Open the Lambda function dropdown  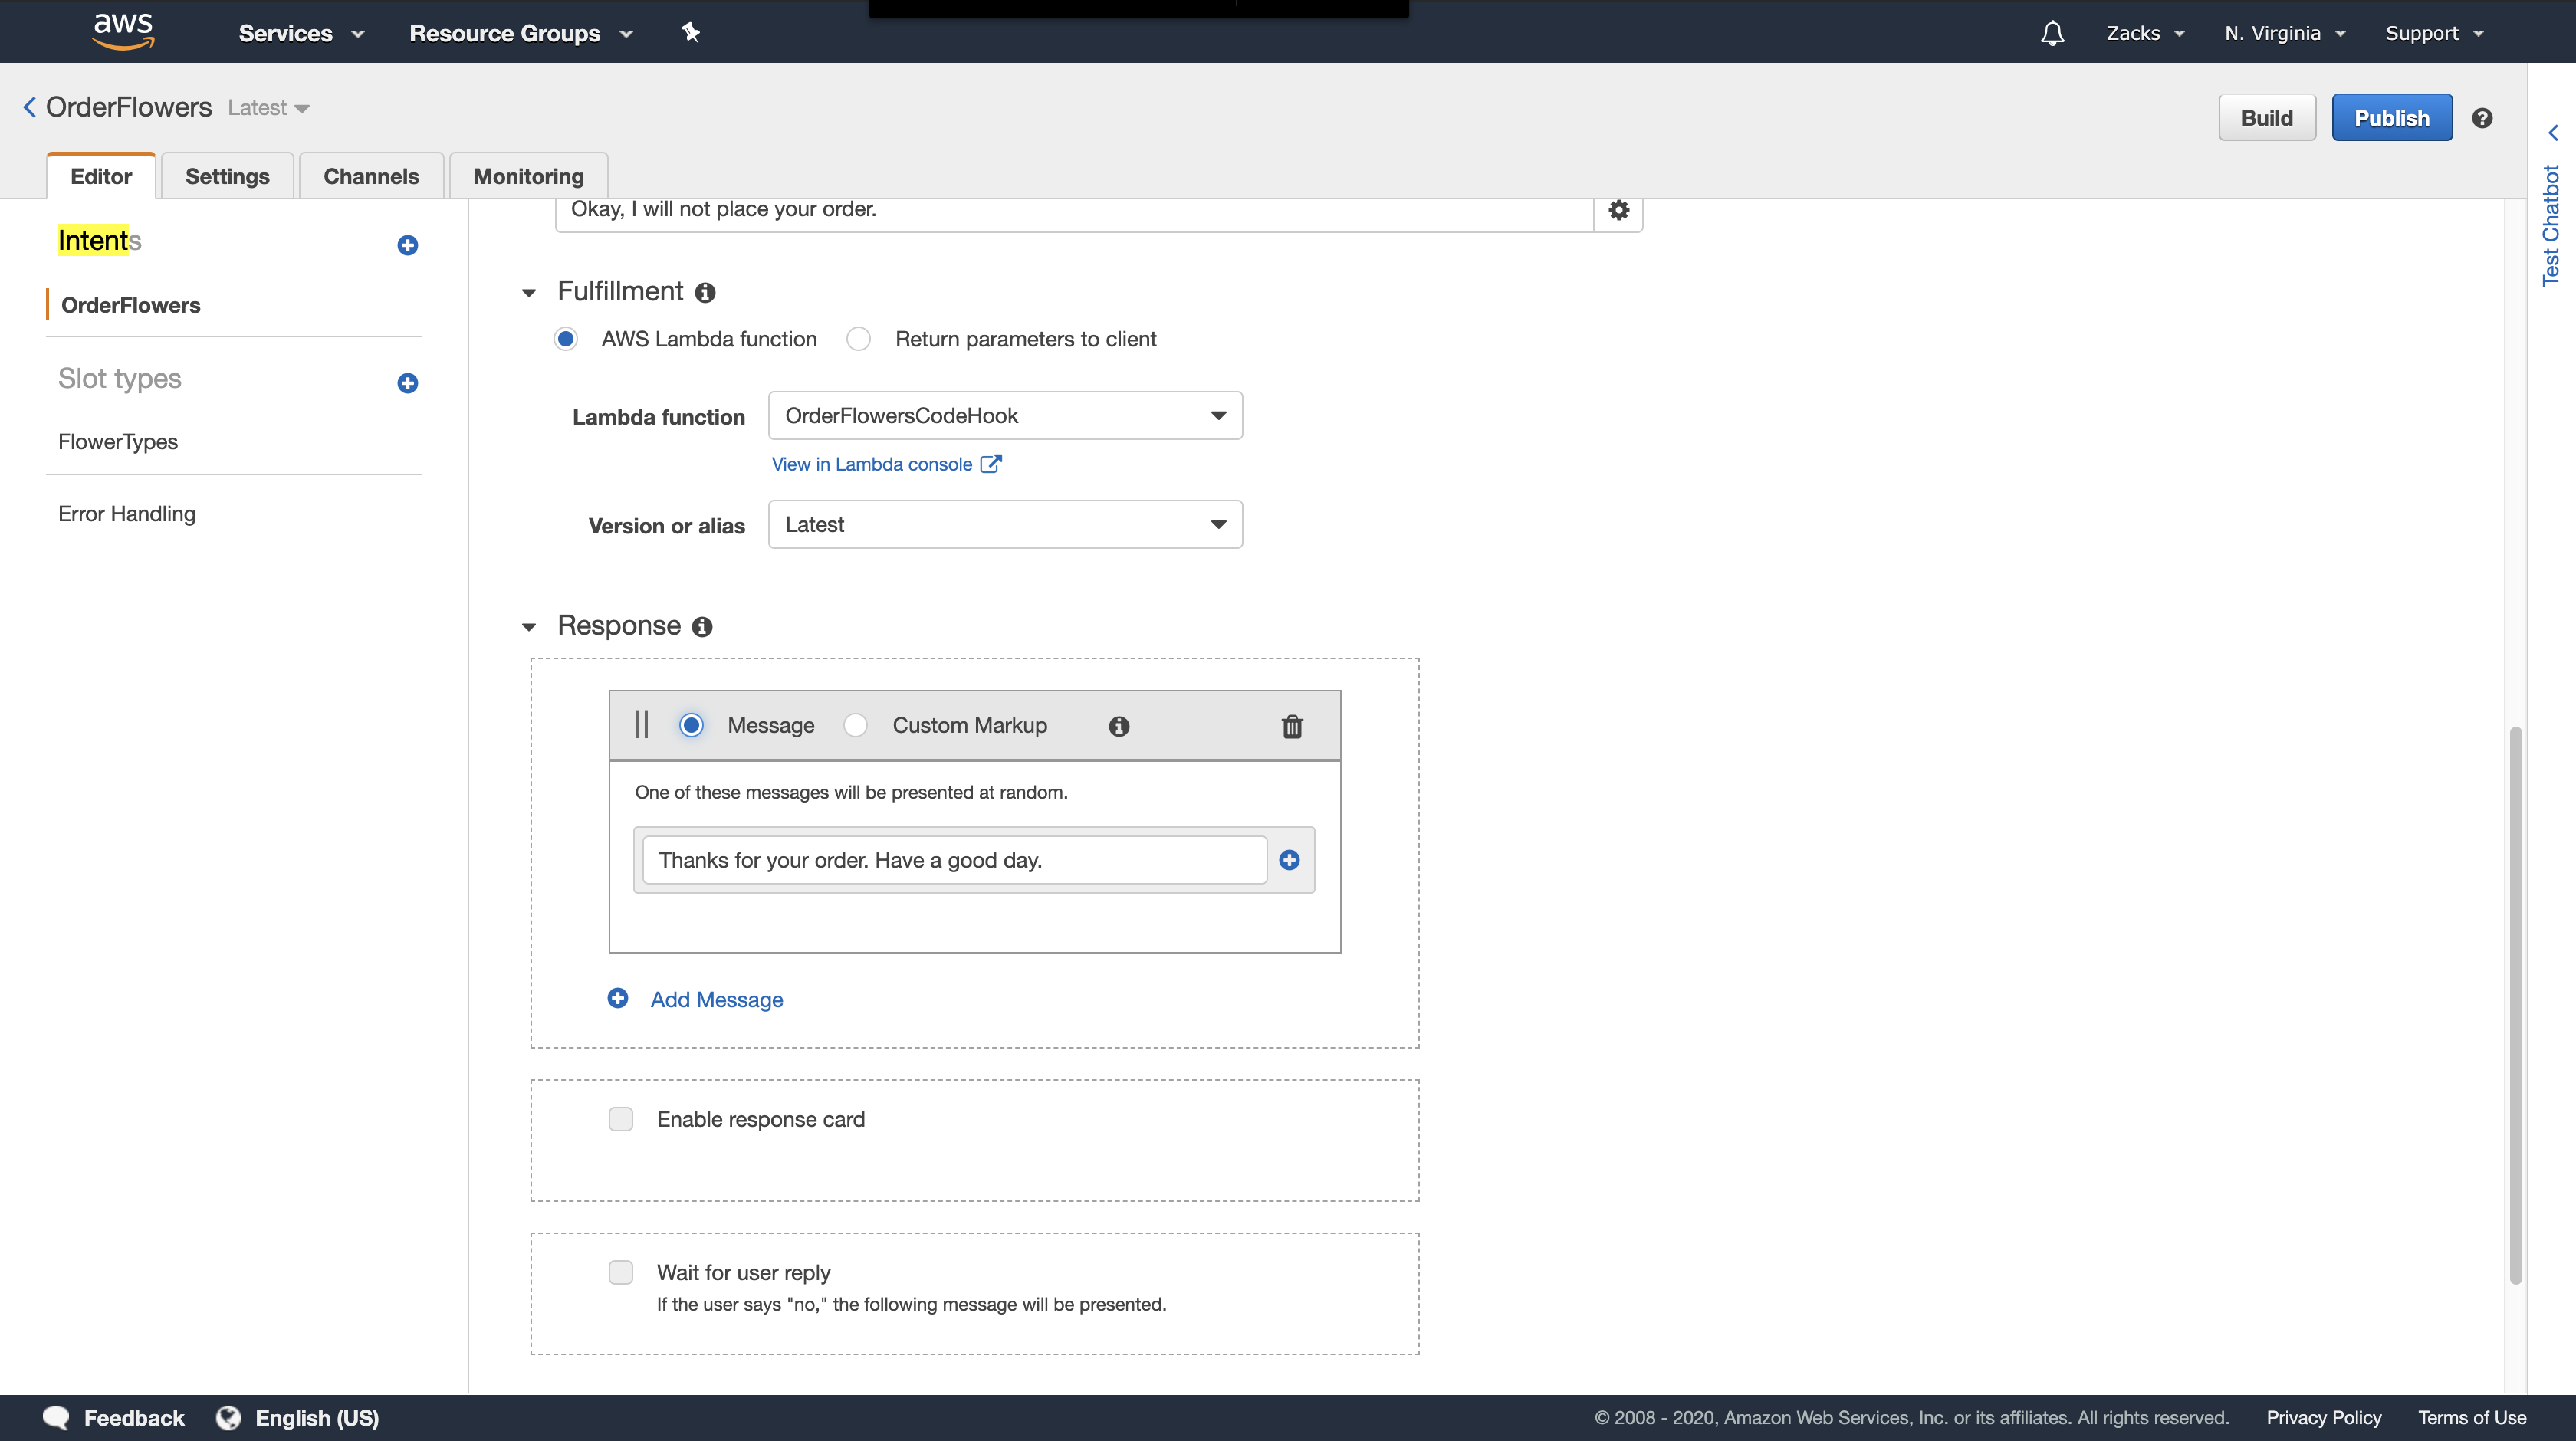(x=1005, y=415)
